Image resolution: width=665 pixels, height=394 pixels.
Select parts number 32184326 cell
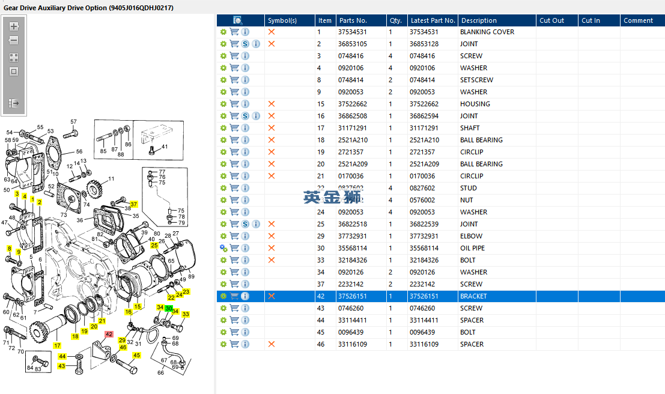point(353,260)
